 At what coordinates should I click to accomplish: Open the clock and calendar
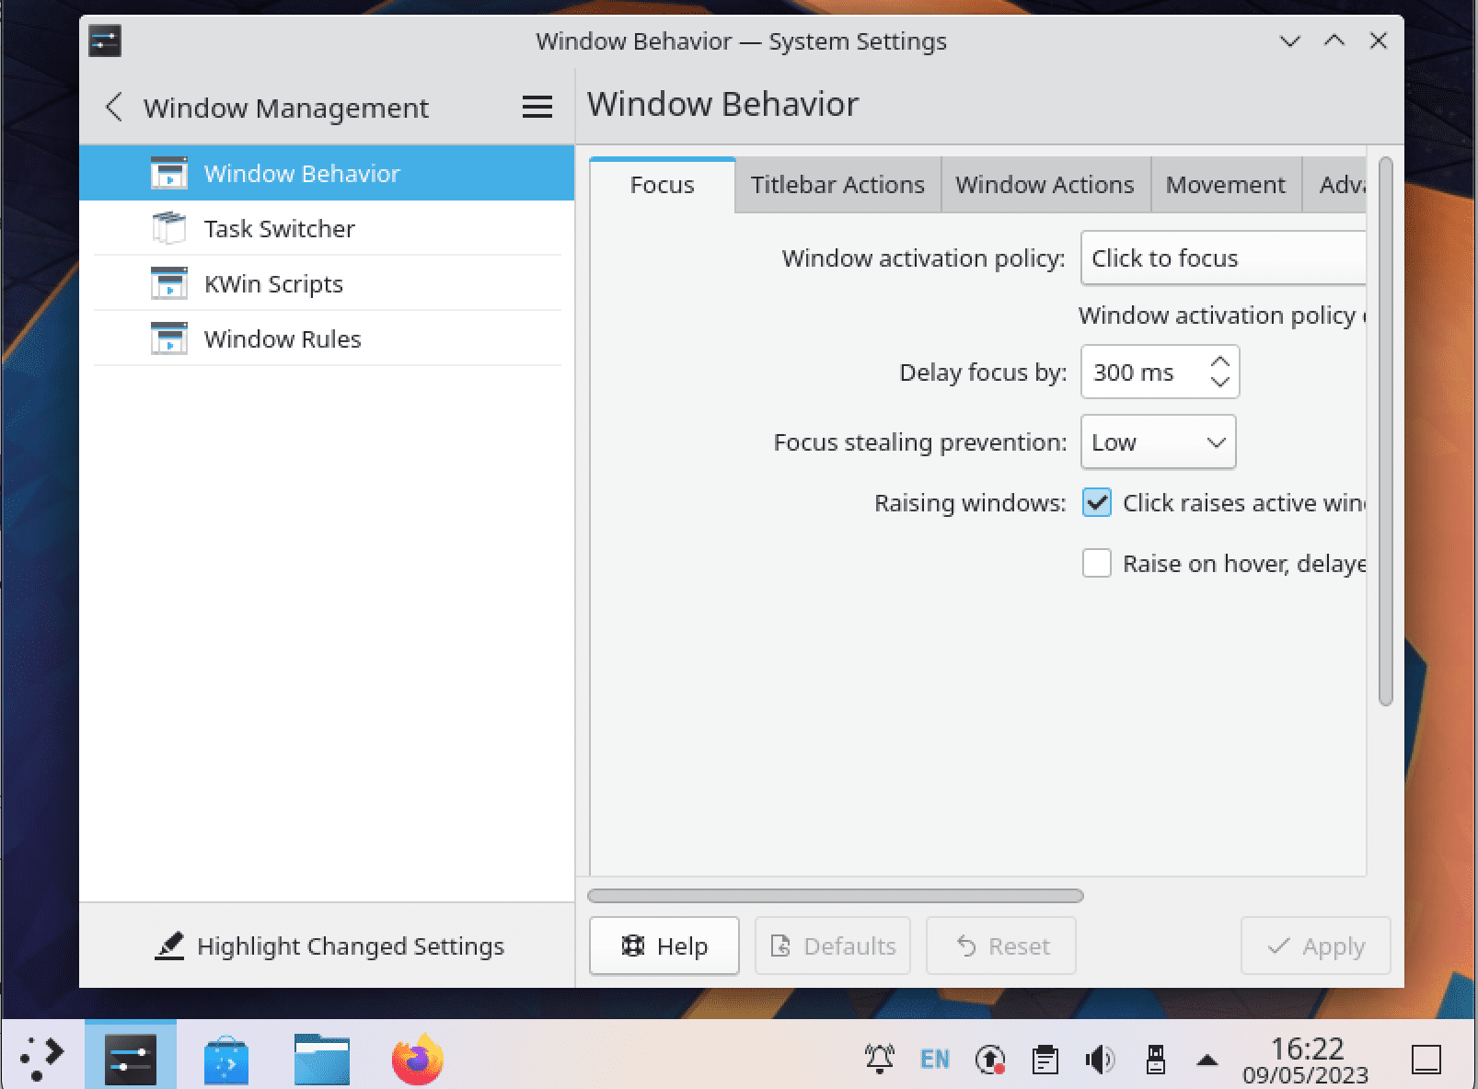pyautogui.click(x=1306, y=1060)
